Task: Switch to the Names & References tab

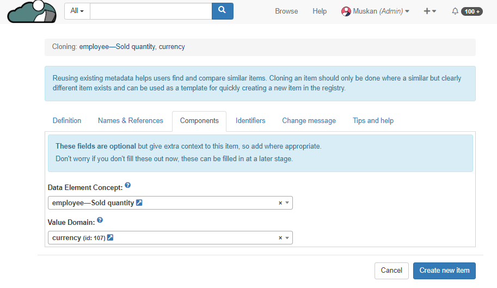Action: coord(131,121)
